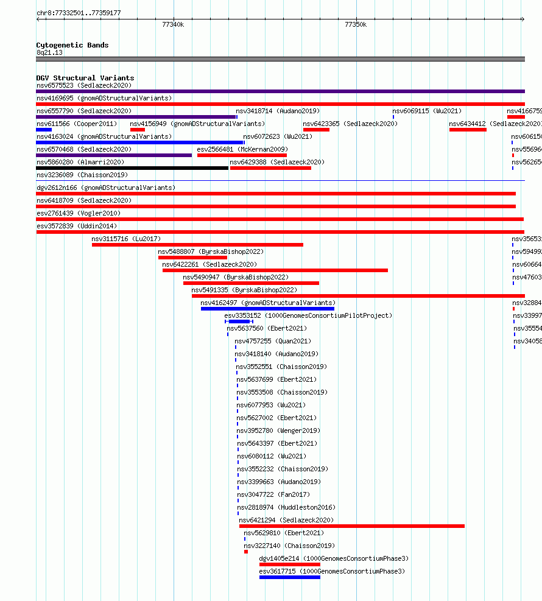The width and height of the screenshot is (542, 601).
Task: Open nsv3553508 (Chaisson2019) label
Action: pos(282,392)
